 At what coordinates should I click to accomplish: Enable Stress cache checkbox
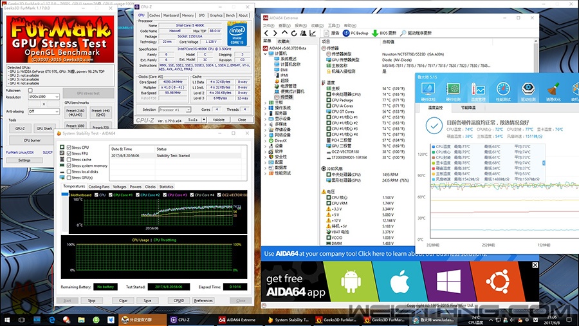click(x=69, y=159)
